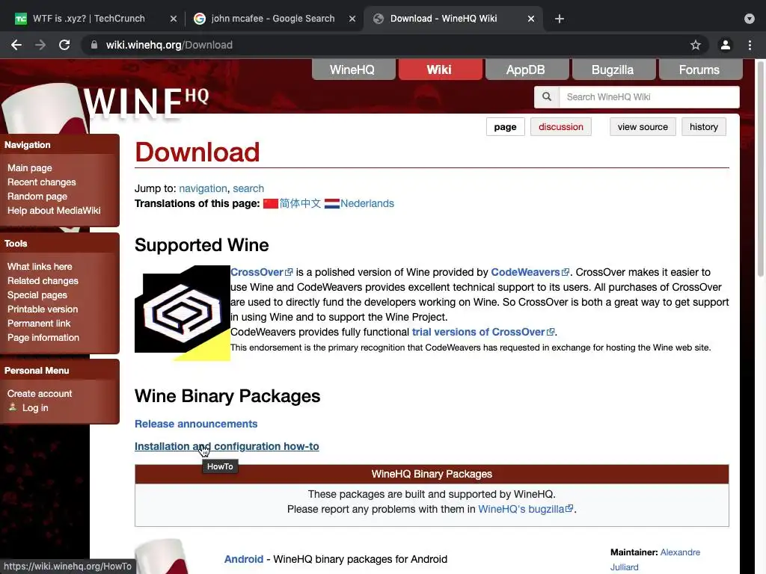This screenshot has height=574, width=766.
Task: Click Log in link
Action: (x=35, y=407)
